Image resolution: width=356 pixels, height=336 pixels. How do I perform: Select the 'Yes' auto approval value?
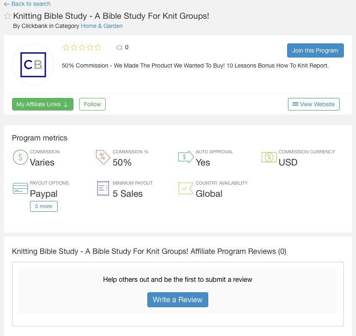tap(203, 162)
